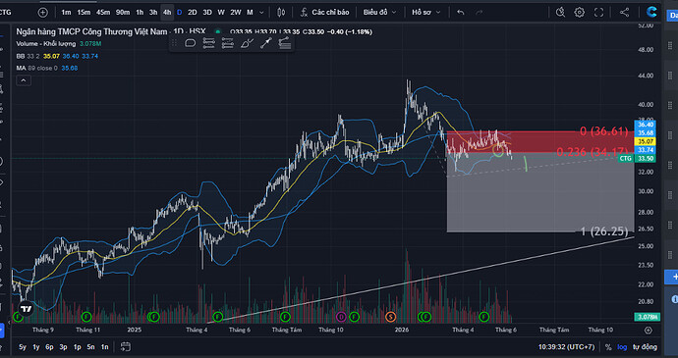The width and height of the screenshot is (678, 358).
Task: Select the D daily timeframe
Action: click(x=180, y=12)
